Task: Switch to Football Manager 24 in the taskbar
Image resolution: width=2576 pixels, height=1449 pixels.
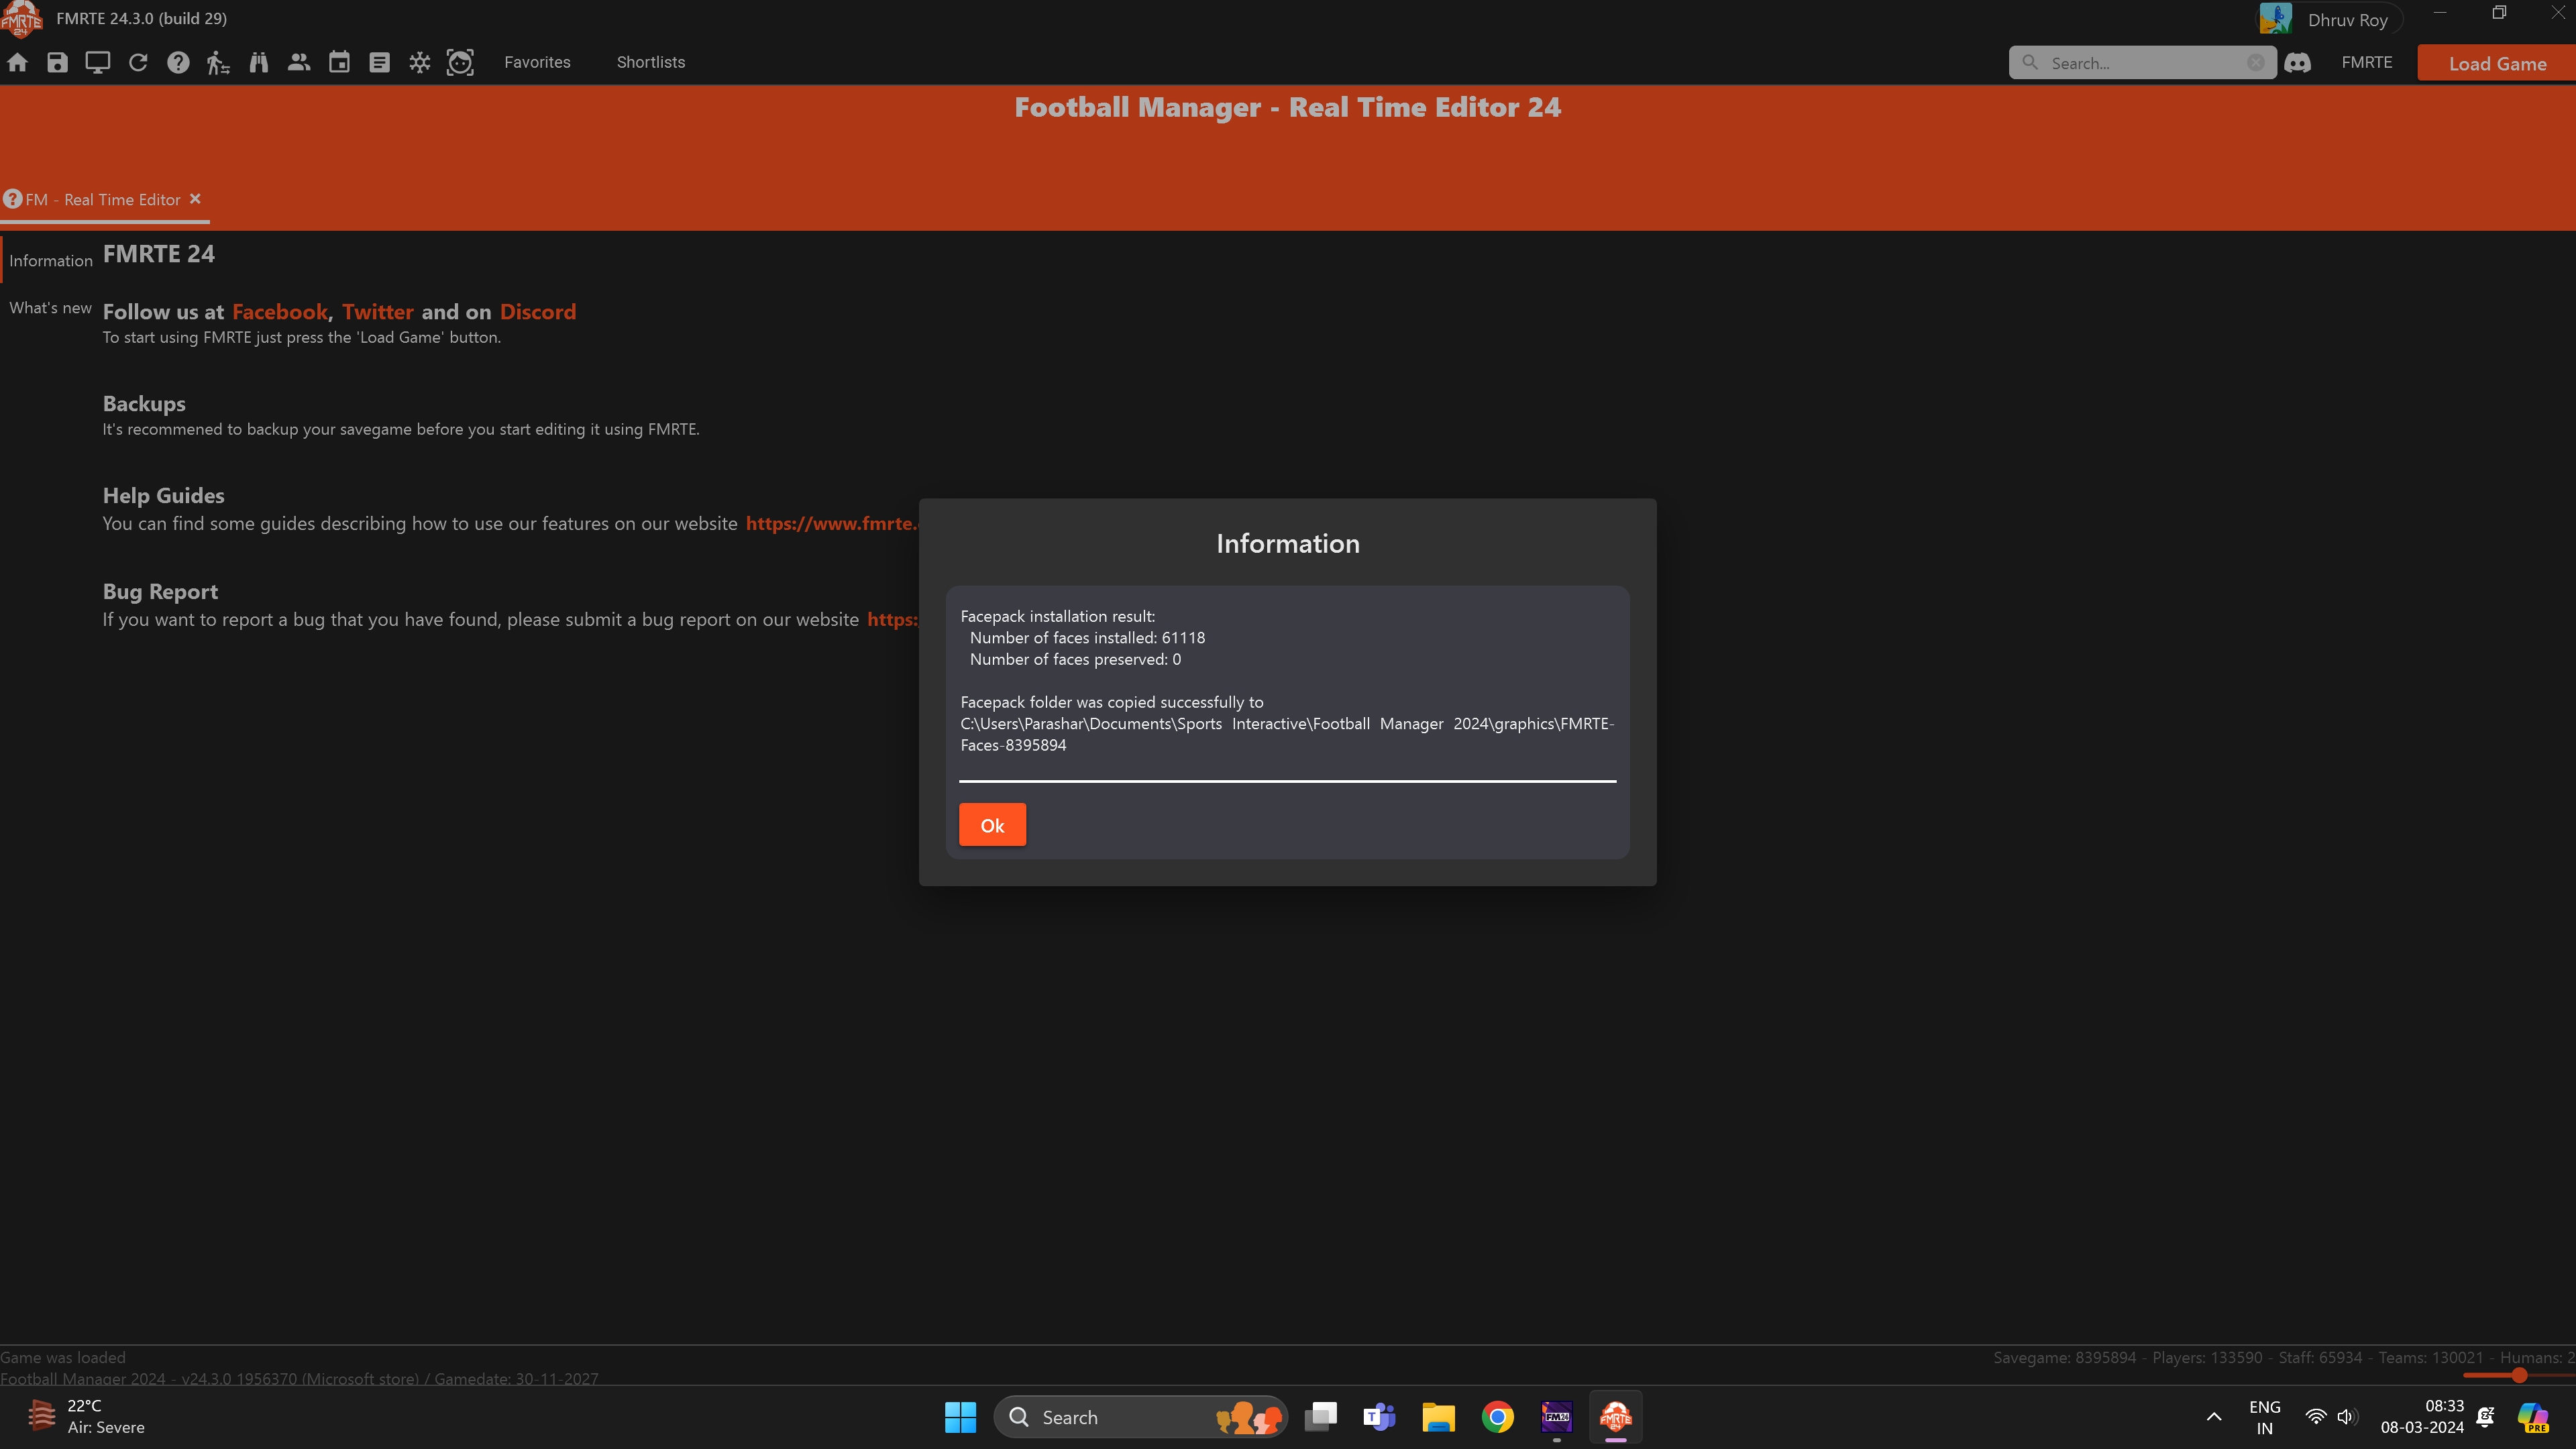Action: point(1557,1417)
